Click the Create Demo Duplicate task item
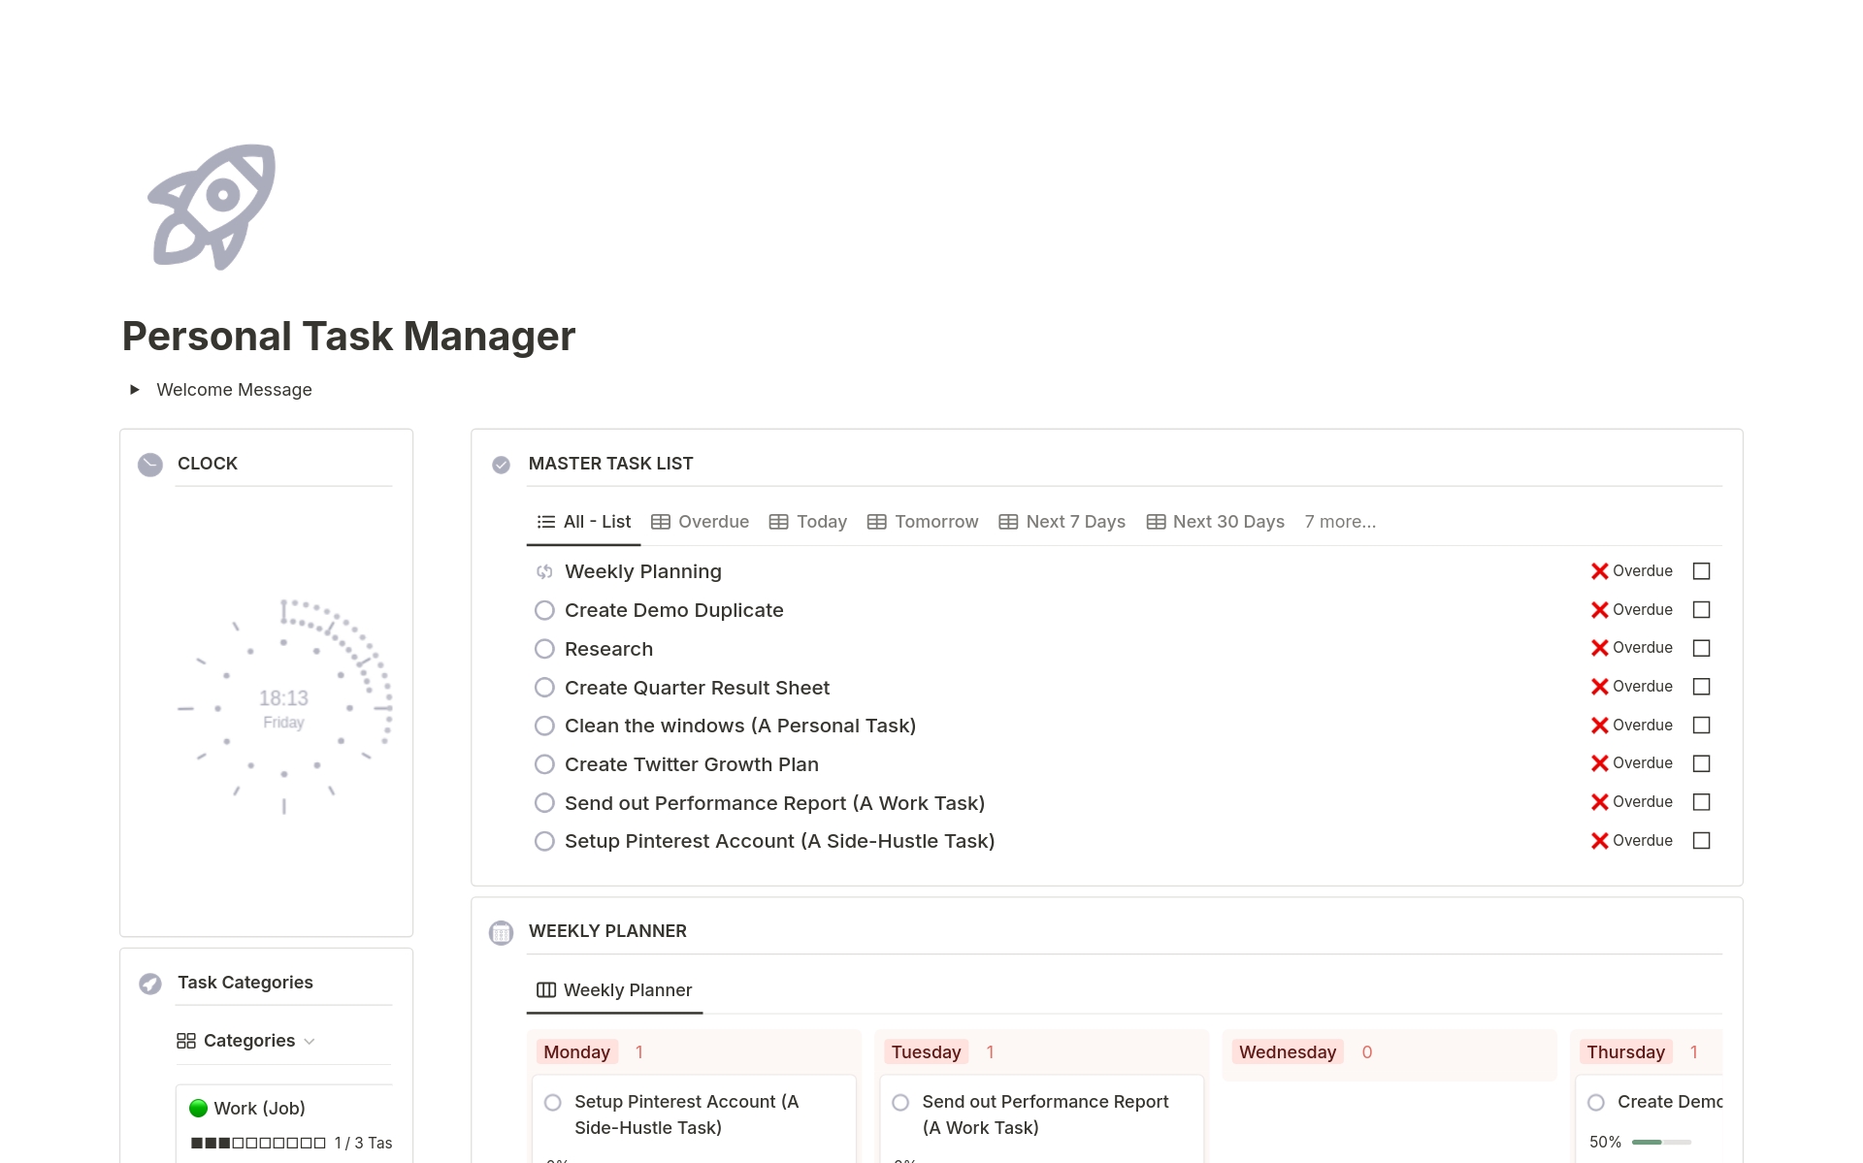Viewport: 1863px width, 1163px height. (672, 608)
